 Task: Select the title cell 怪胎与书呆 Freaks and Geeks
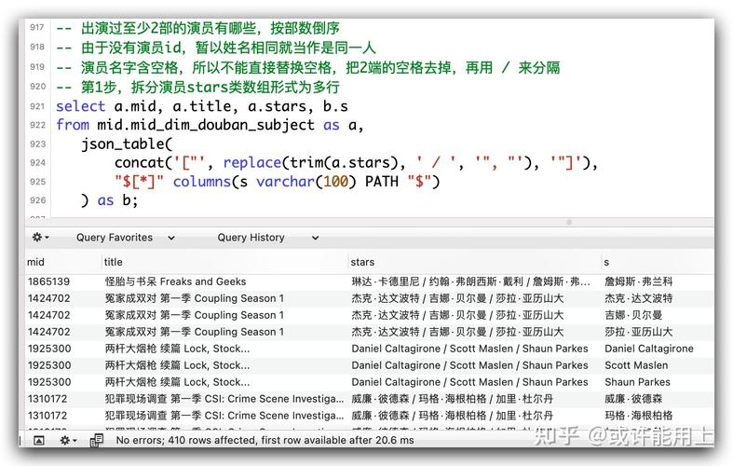[x=175, y=281]
